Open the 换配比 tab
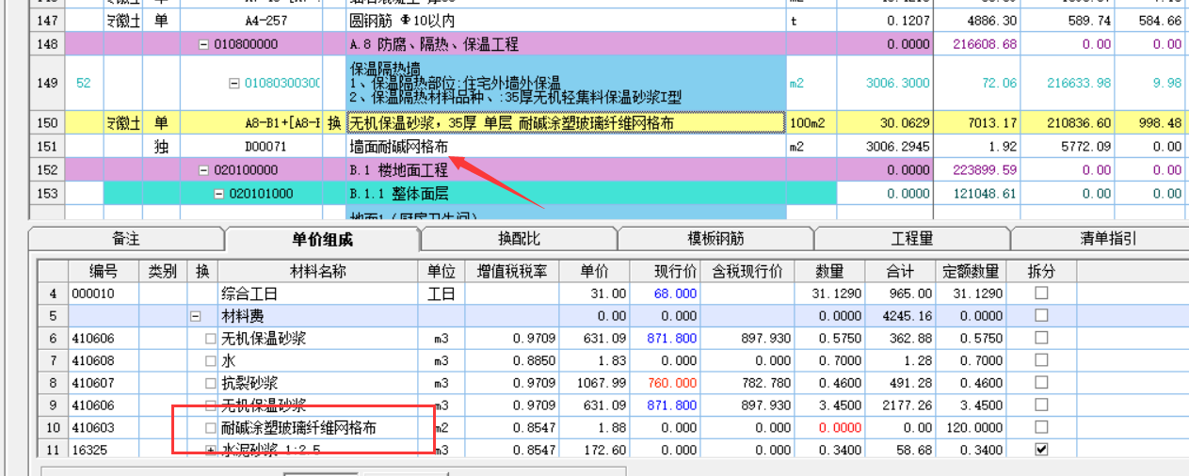Image resolution: width=1189 pixels, height=476 pixels. (x=519, y=239)
